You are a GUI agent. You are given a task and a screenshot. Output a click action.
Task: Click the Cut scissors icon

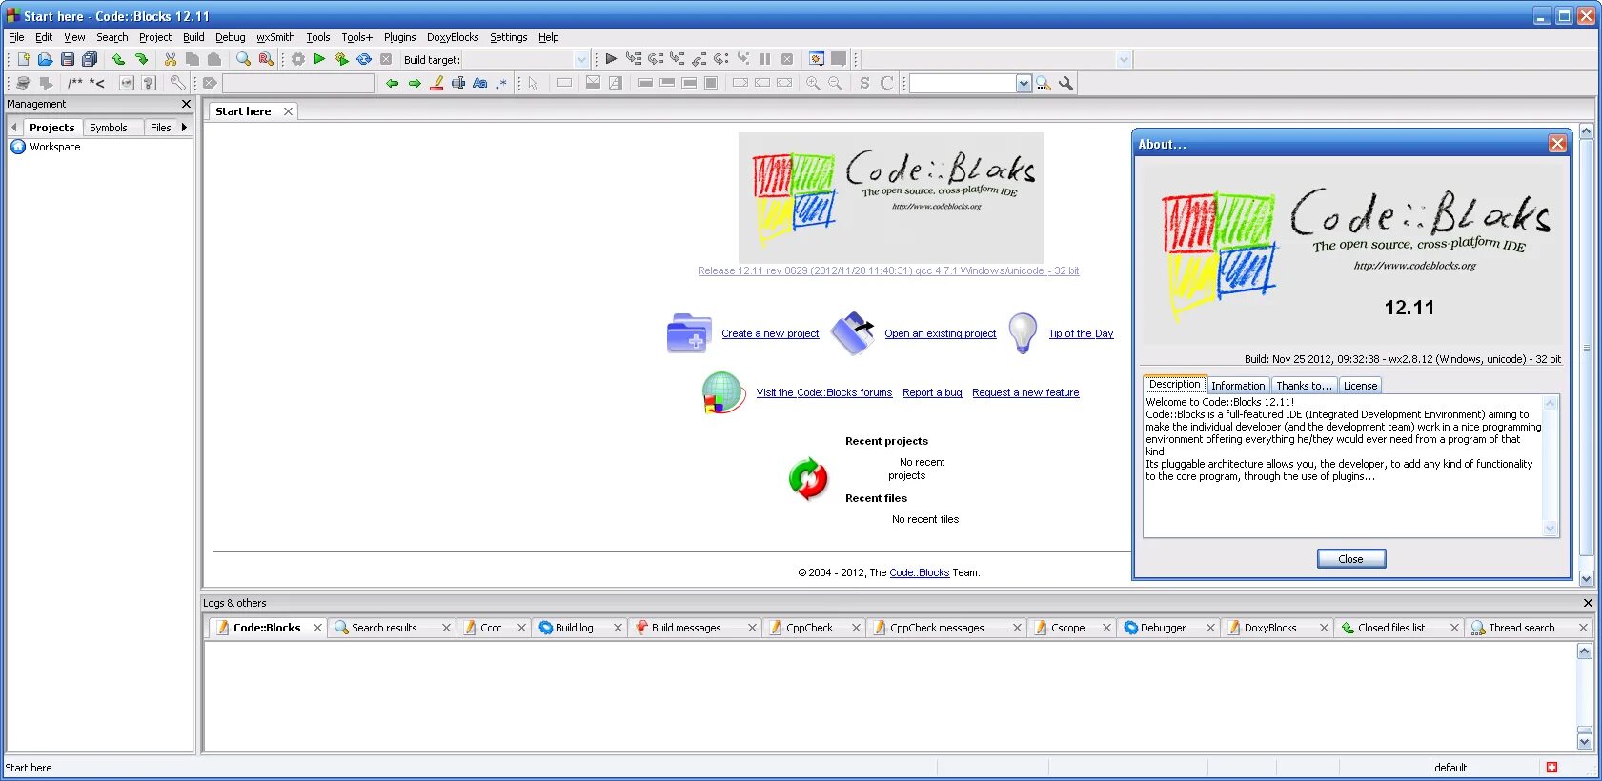tap(171, 59)
